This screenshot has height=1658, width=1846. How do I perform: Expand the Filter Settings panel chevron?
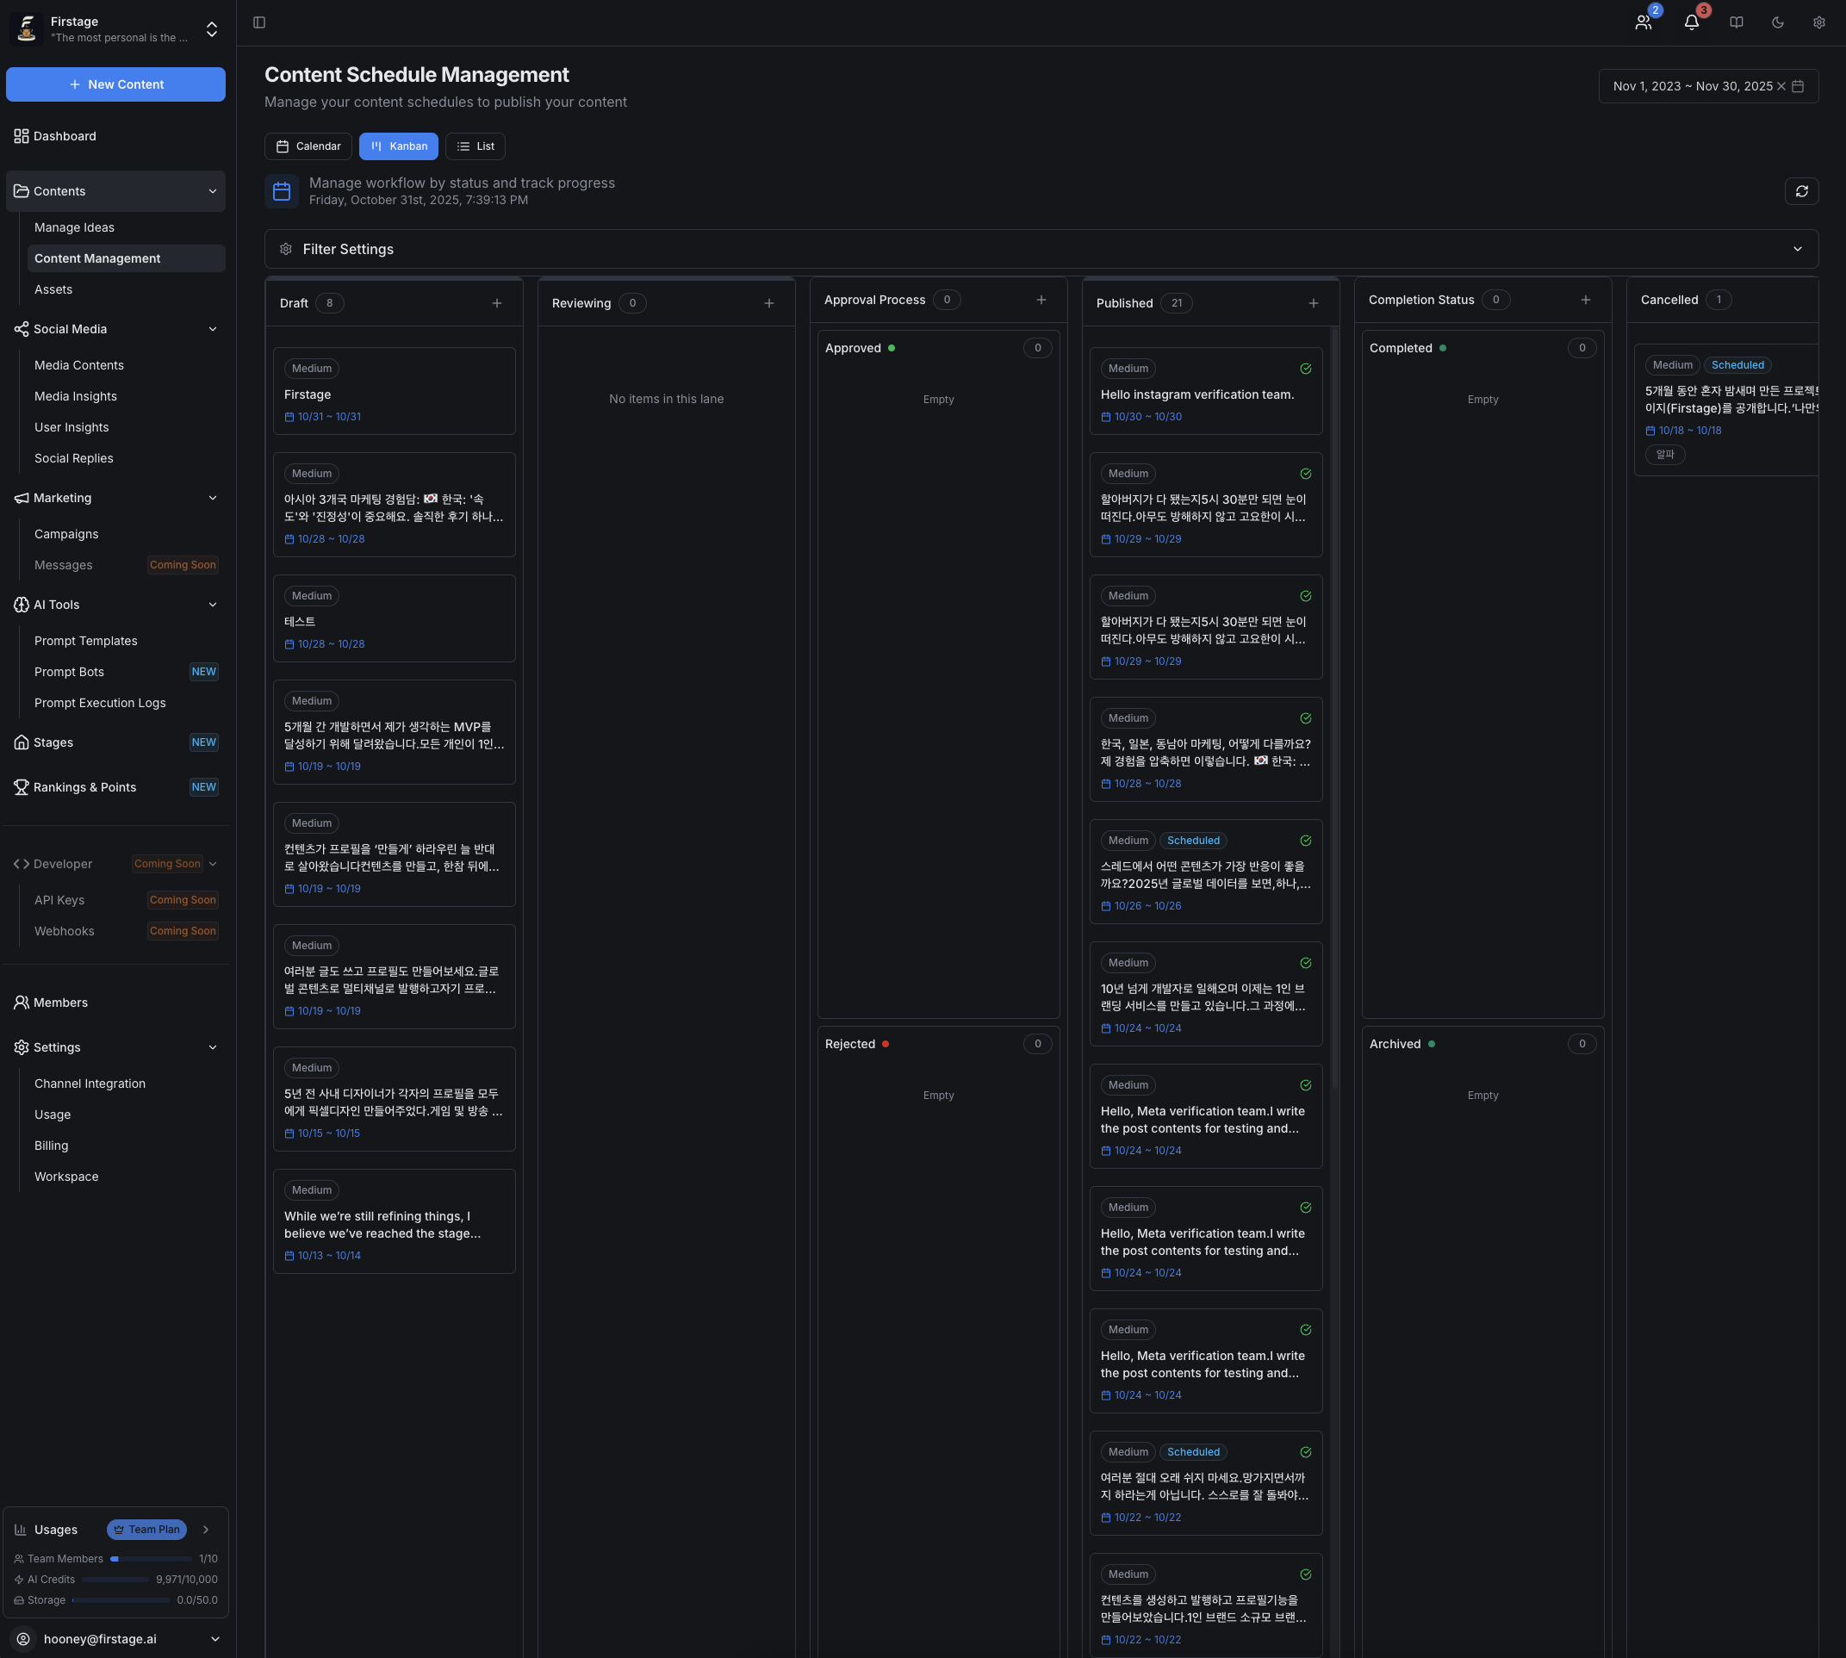pyautogui.click(x=1798, y=248)
